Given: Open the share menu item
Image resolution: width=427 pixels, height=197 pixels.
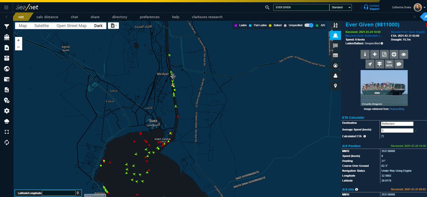Looking at the screenshot, I should (95, 17).
